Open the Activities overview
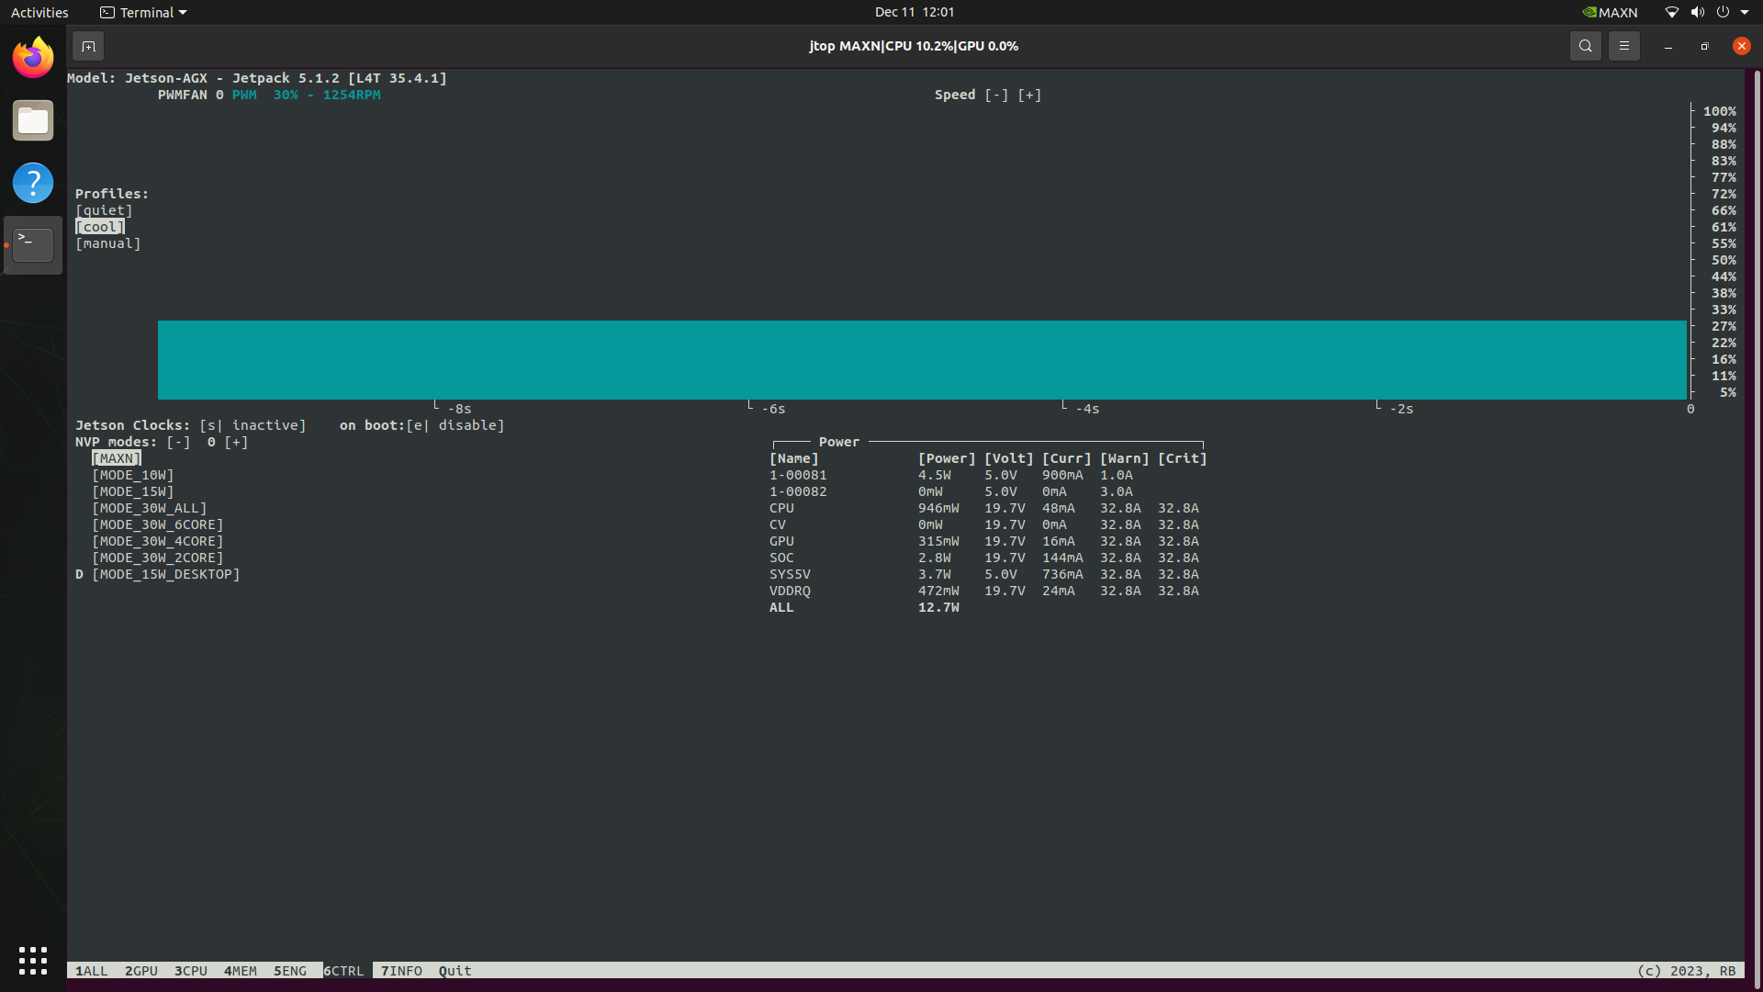The height and width of the screenshot is (992, 1763). (x=39, y=12)
